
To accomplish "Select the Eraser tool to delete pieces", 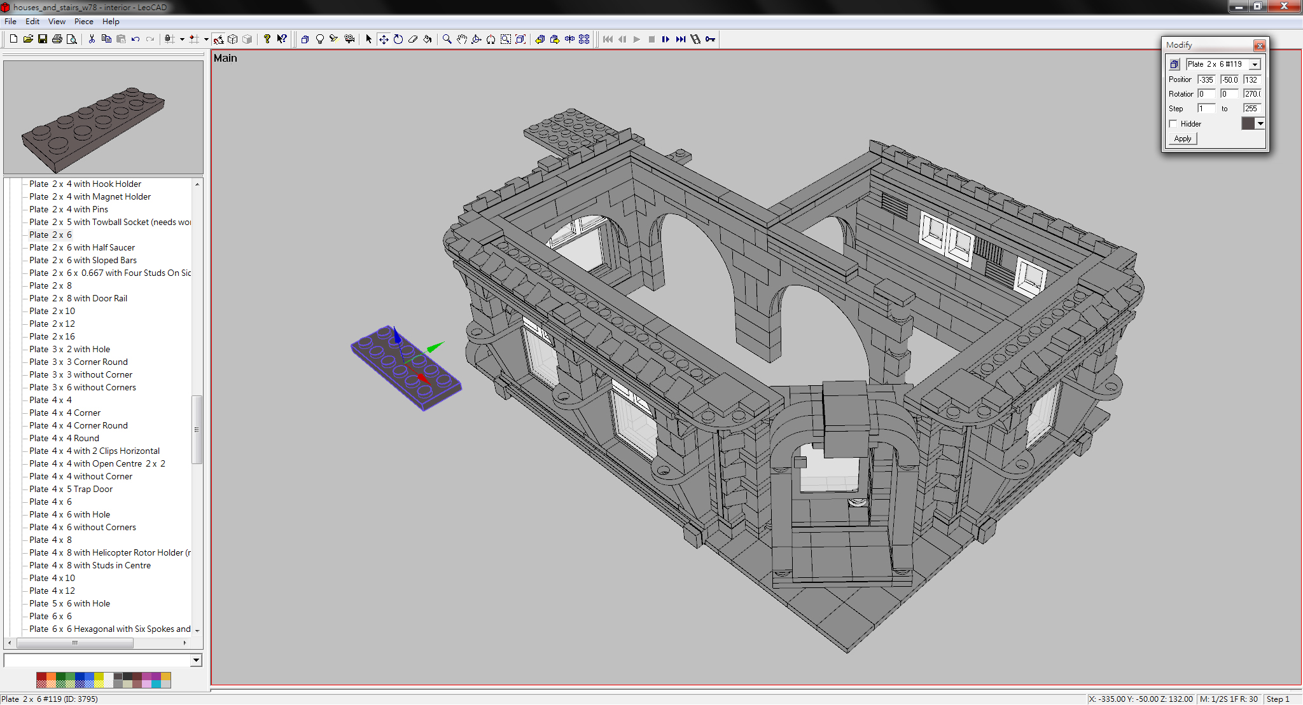I will coord(413,39).
